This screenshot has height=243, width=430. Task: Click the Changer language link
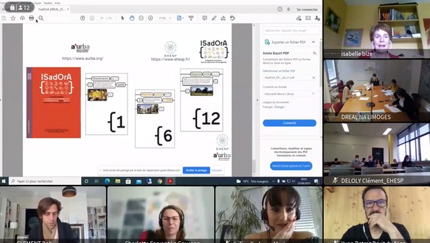coord(279,107)
